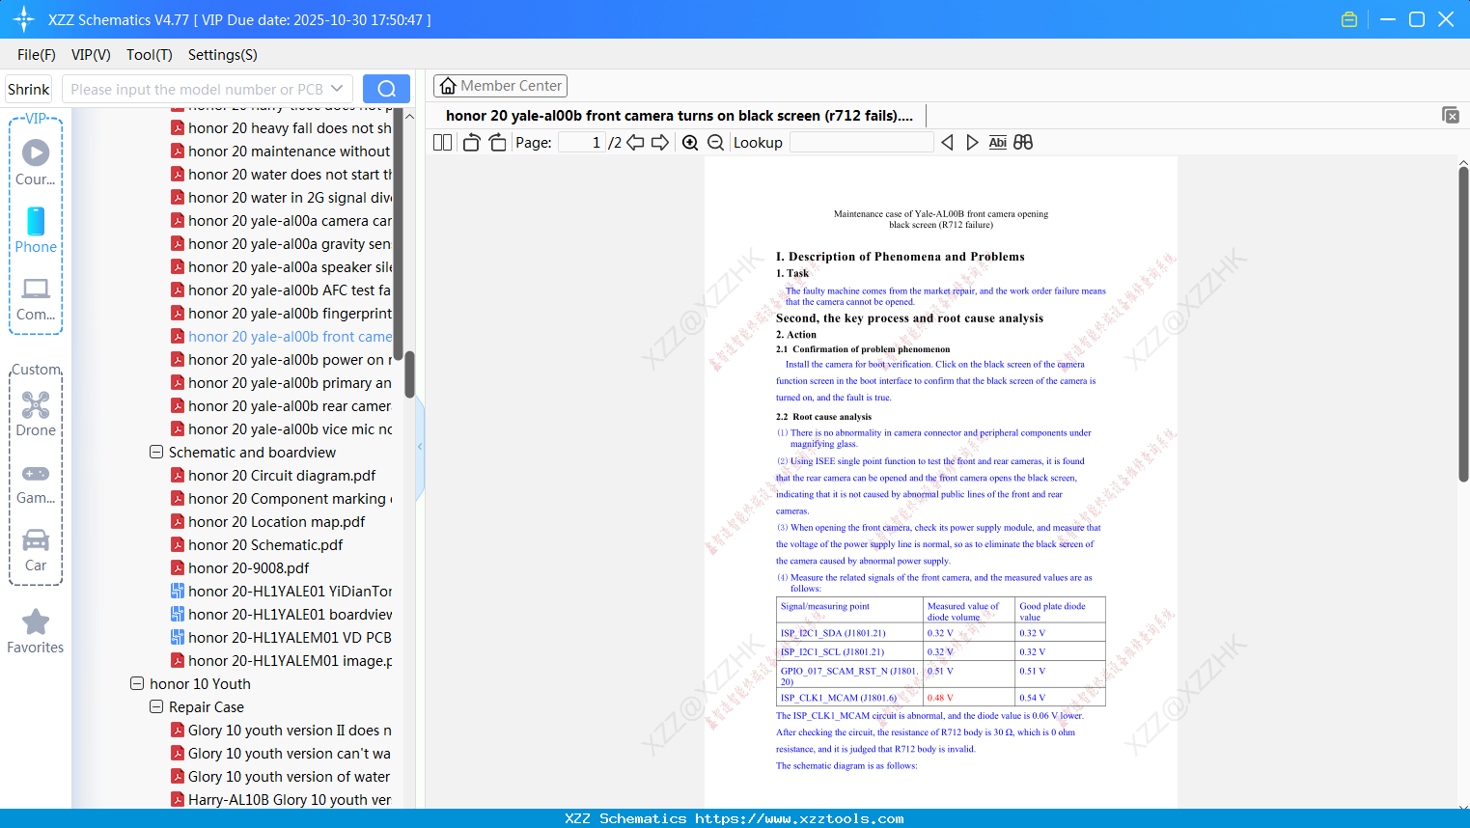The width and height of the screenshot is (1470, 828).
Task: Open Glory 10 youth version of water case
Action: (x=282, y=777)
